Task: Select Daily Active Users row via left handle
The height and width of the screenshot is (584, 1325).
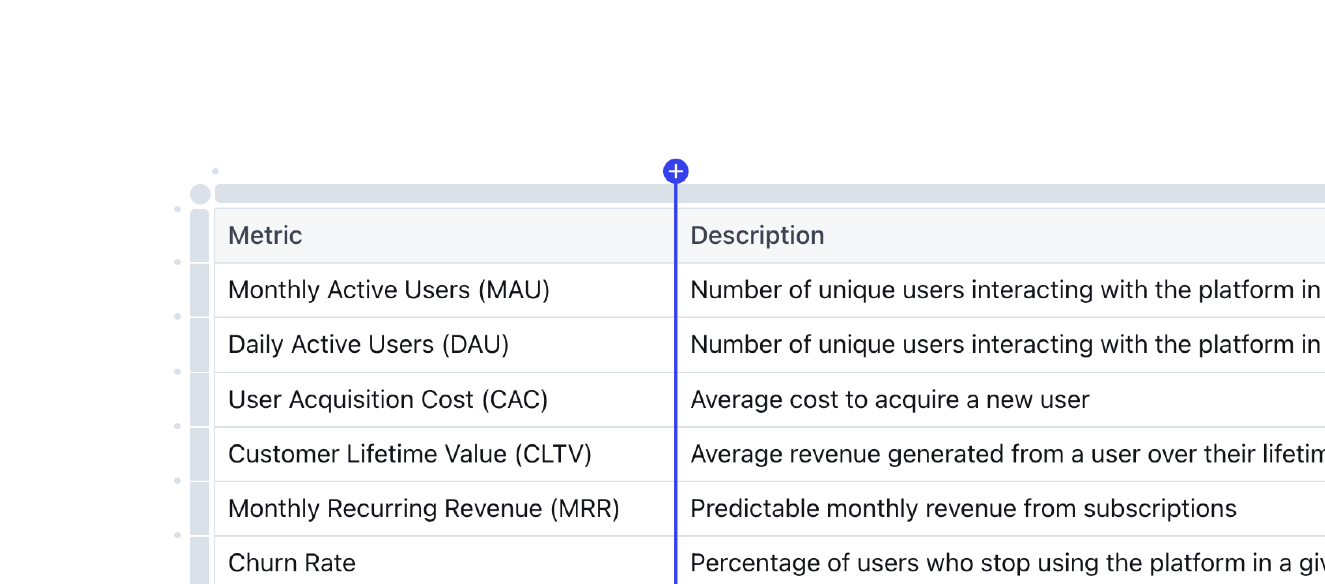Action: tap(200, 345)
